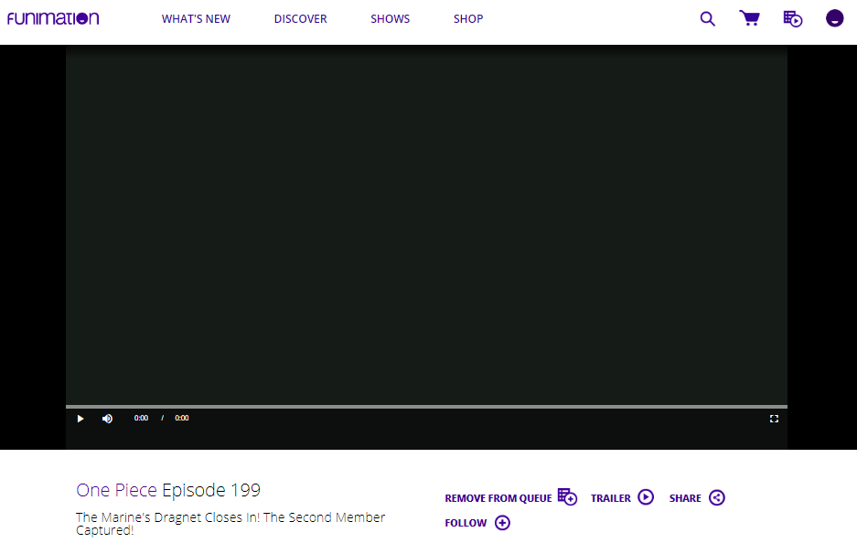Click inside the video player area
Viewport: 857px width, 543px height.
426,225
